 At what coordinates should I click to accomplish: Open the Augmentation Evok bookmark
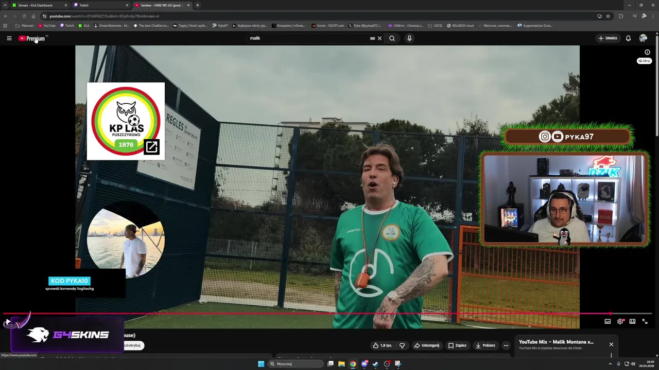point(535,25)
